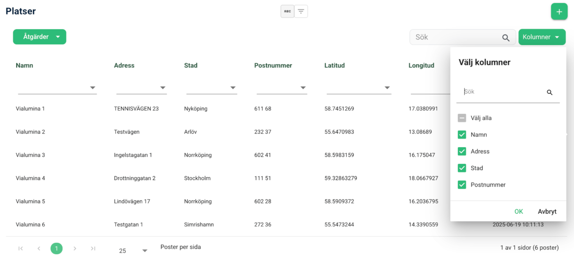Select the Vialumina 1 row name
Viewport: 574px width, 269px height.
tap(30, 109)
